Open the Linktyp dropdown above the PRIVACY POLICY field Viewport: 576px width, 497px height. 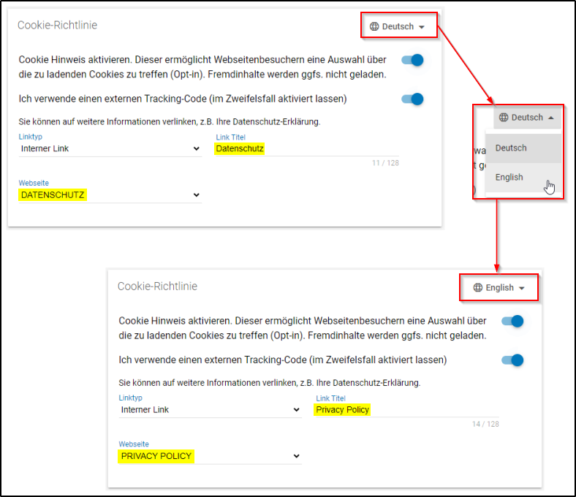coord(210,410)
